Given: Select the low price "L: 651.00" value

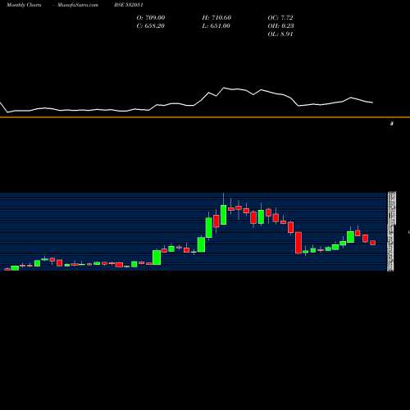Looking at the screenshot, I should point(216,25).
